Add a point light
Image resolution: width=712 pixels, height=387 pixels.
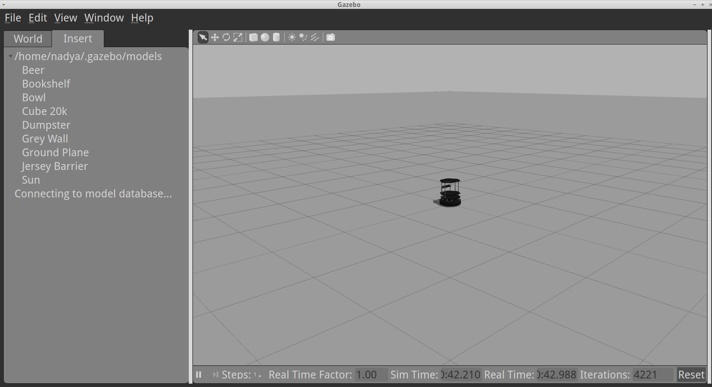(x=292, y=37)
